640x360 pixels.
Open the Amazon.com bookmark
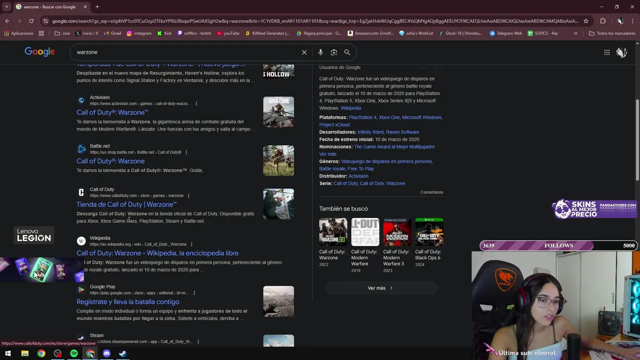[x=370, y=33]
